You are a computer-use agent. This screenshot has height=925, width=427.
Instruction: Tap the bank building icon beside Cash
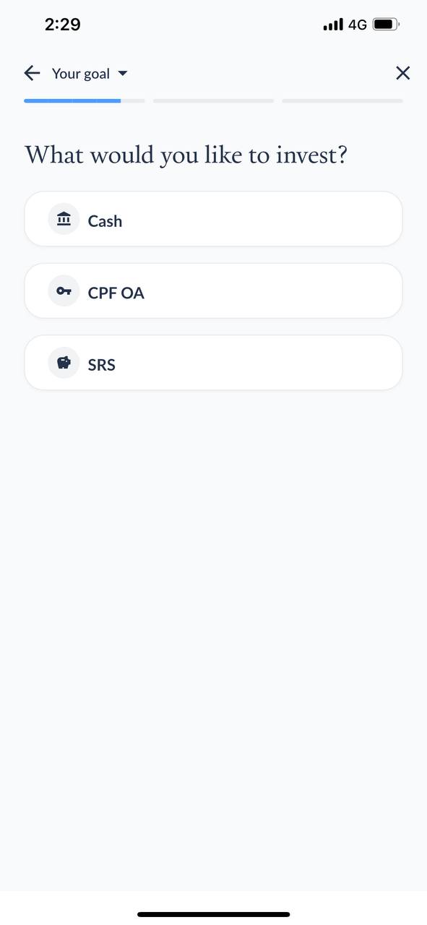(64, 219)
